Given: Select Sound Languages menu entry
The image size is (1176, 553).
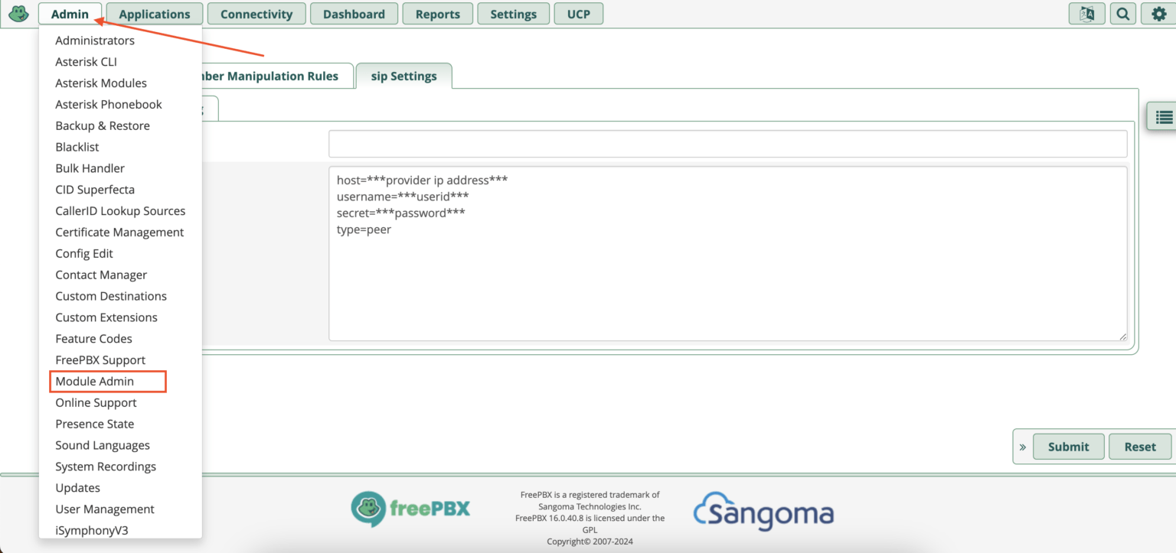Looking at the screenshot, I should 103,445.
